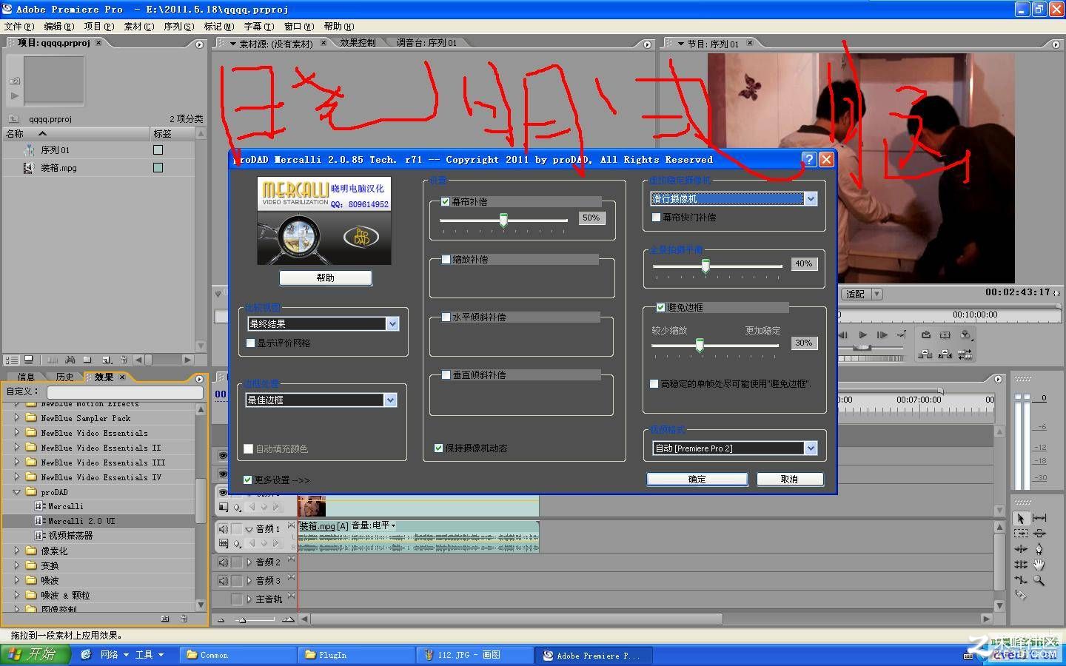Select the Selection arrow tool

[1021, 519]
